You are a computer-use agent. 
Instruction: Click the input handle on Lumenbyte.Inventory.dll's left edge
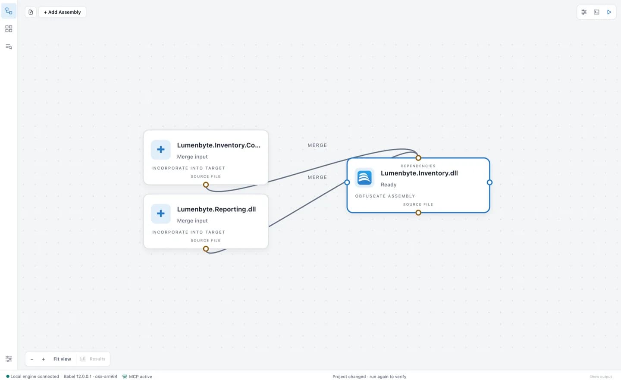point(347,182)
